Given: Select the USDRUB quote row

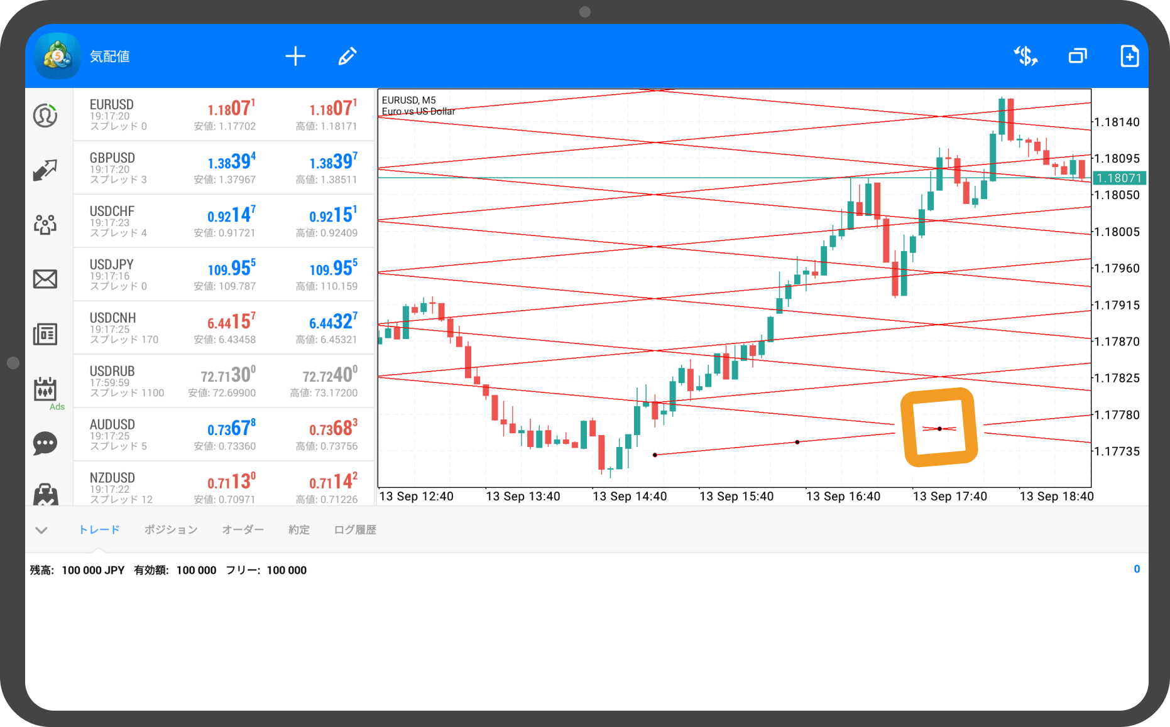Looking at the screenshot, I should (x=224, y=381).
